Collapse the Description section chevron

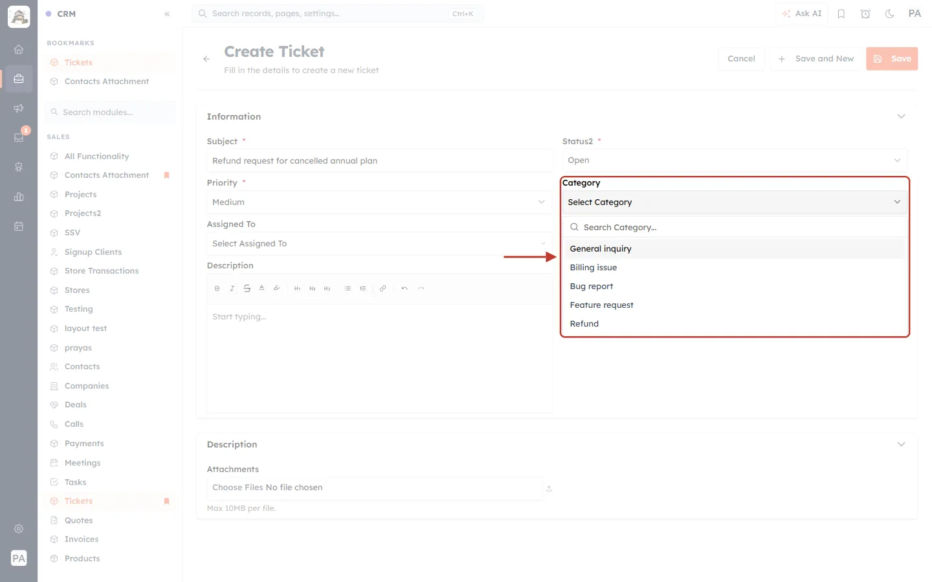(901, 444)
